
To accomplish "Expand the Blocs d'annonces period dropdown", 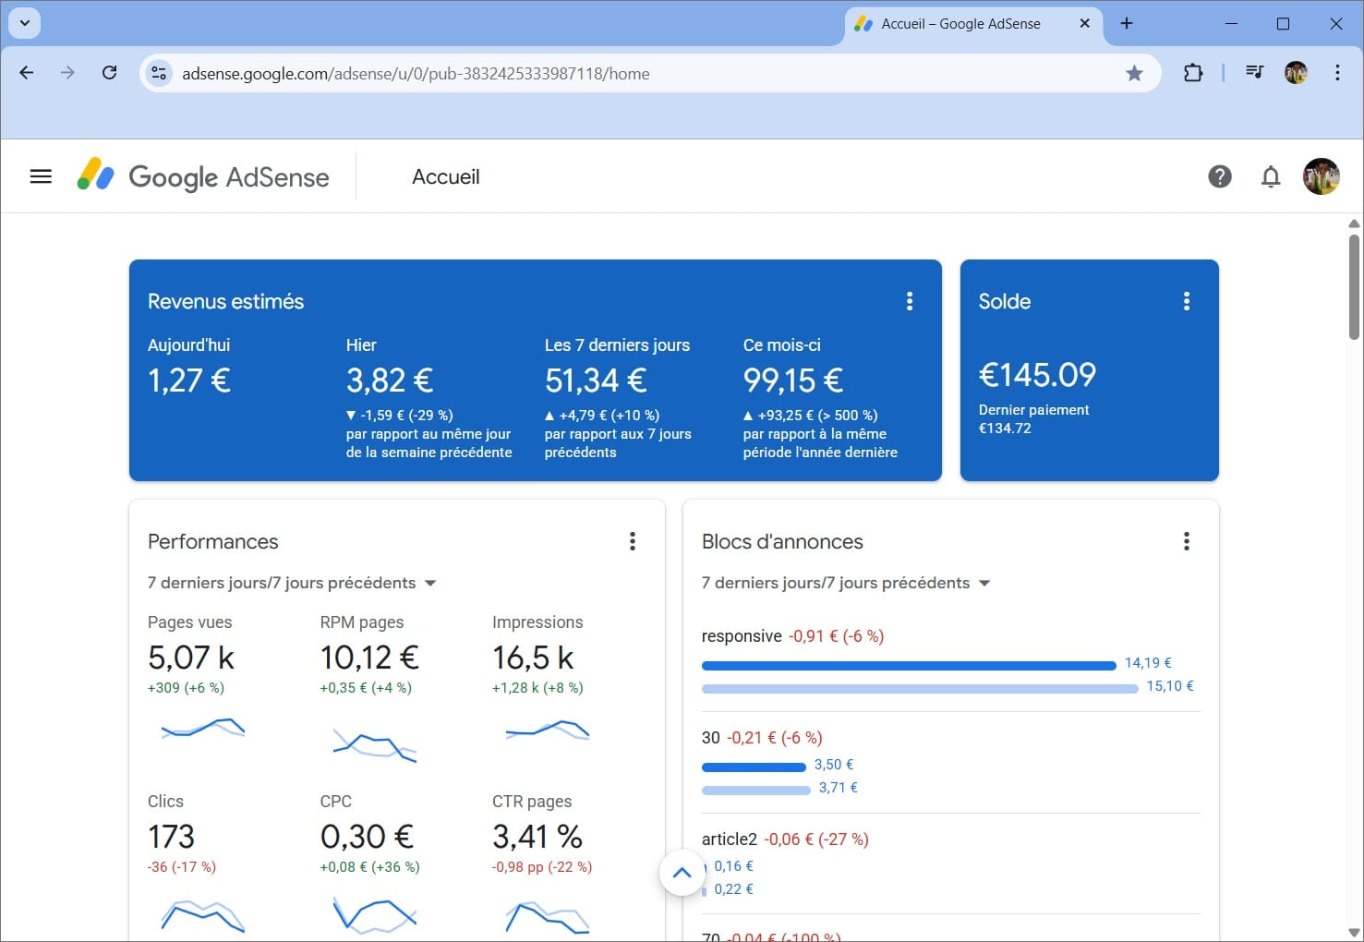I will [x=984, y=583].
